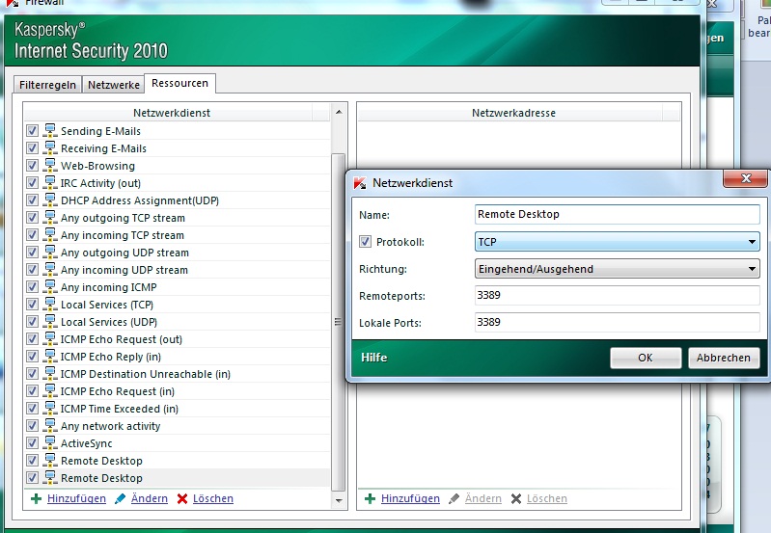Click the scroll up arrow of the Netzwerkdienst list
This screenshot has width=771, height=533.
339,112
